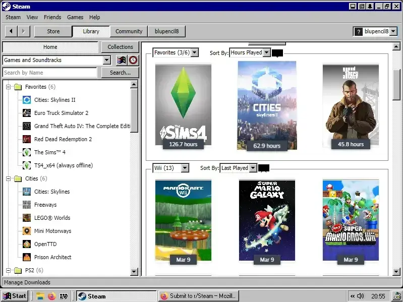Click the Favorites folder icon
Image resolution: width=403 pixels, height=302 pixels.
(18, 87)
